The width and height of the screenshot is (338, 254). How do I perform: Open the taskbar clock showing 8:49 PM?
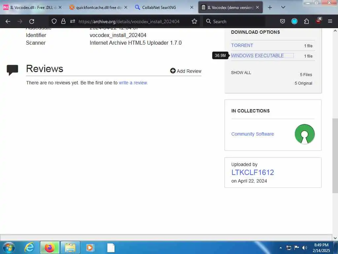[321, 248]
